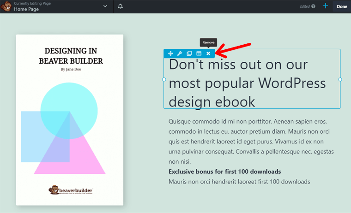Open the content panel with plus icon
This screenshot has width=351, height=213.
[x=326, y=6]
